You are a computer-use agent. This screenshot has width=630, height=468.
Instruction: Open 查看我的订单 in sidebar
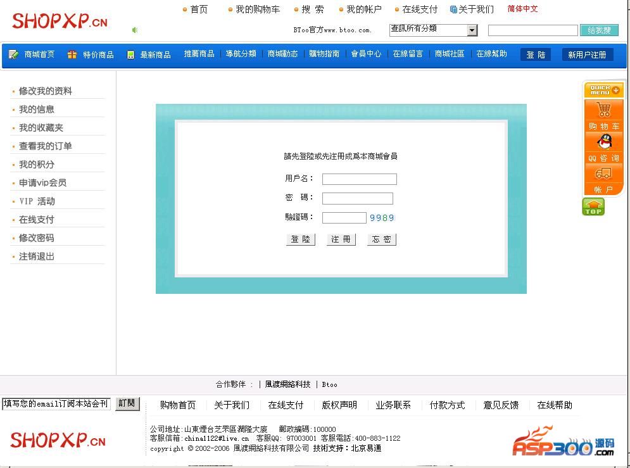coord(46,146)
